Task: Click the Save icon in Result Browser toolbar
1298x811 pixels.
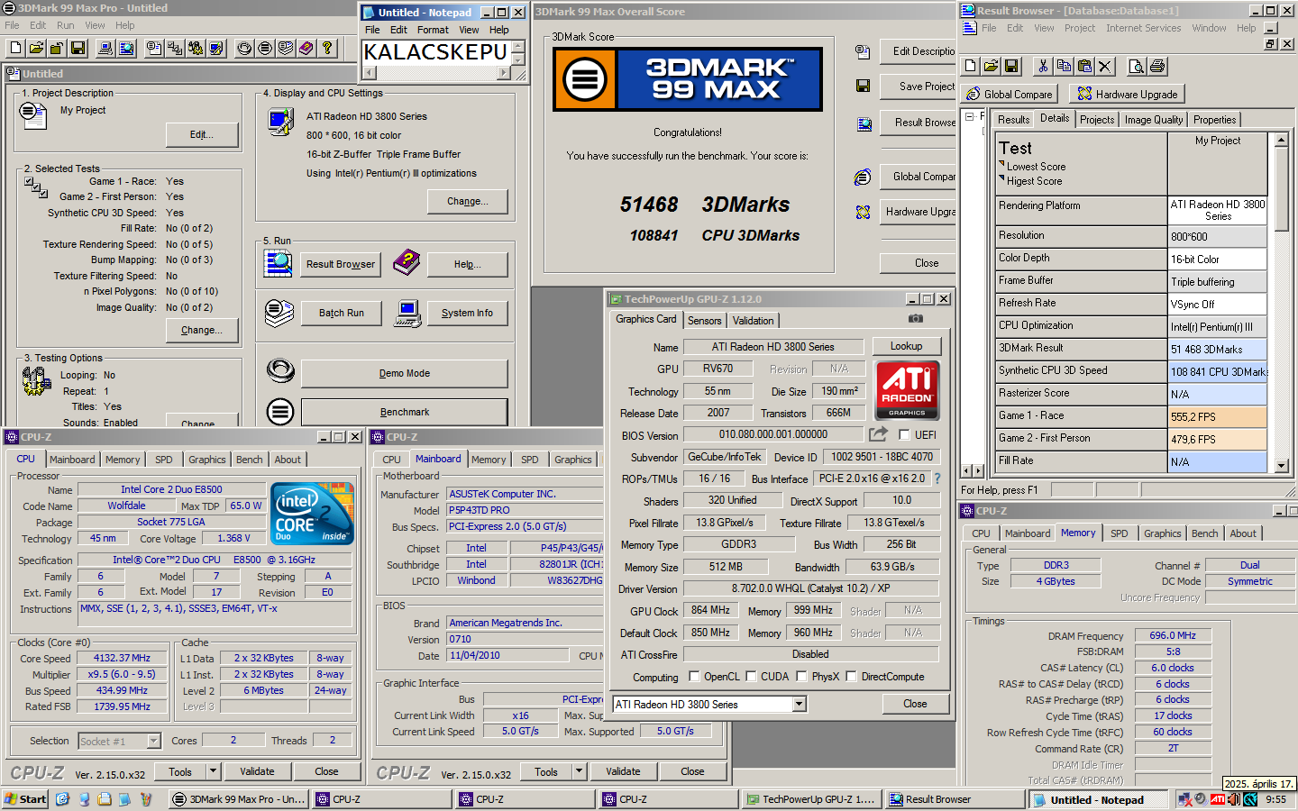Action: point(1011,66)
